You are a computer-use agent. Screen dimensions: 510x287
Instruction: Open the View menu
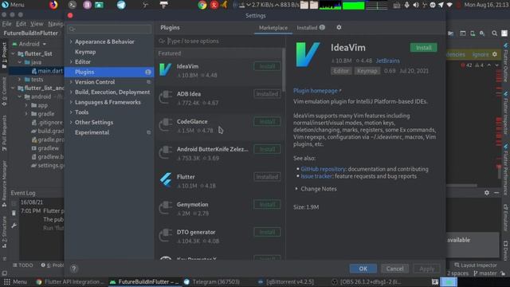(x=37, y=24)
